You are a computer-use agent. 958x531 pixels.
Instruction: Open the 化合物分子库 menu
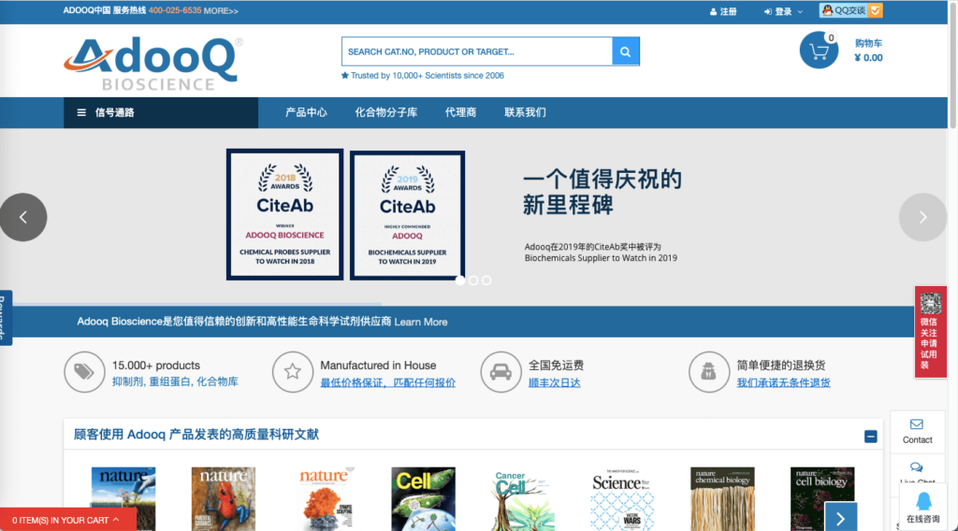coord(386,112)
